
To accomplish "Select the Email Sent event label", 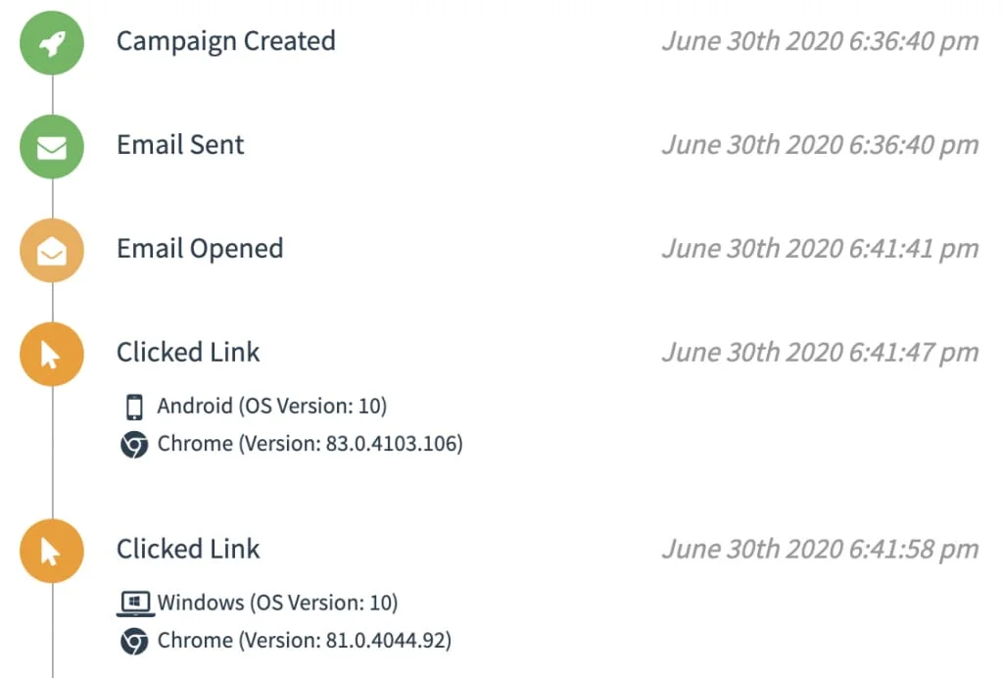I will pyautogui.click(x=180, y=145).
